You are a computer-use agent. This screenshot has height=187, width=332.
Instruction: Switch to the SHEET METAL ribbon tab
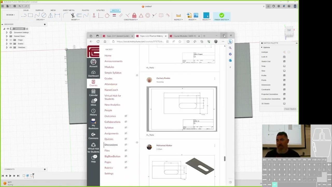[68, 10]
